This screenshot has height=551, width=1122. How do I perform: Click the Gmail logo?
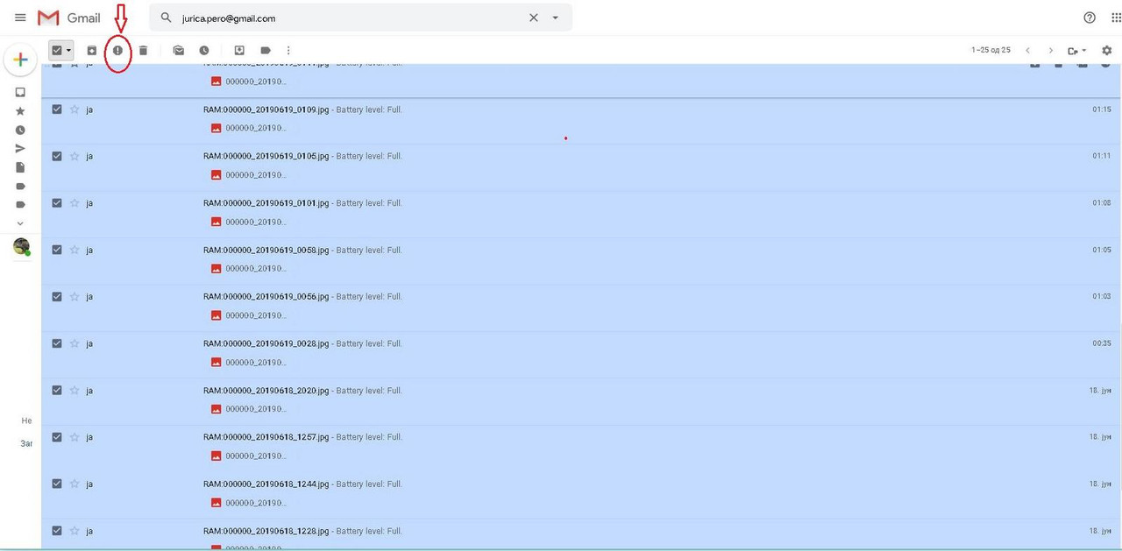(x=69, y=18)
